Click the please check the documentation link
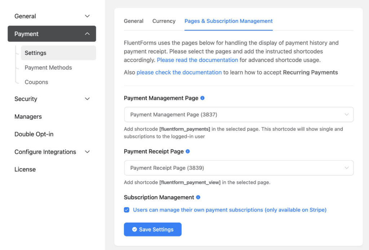369x250 pixels. [179, 72]
